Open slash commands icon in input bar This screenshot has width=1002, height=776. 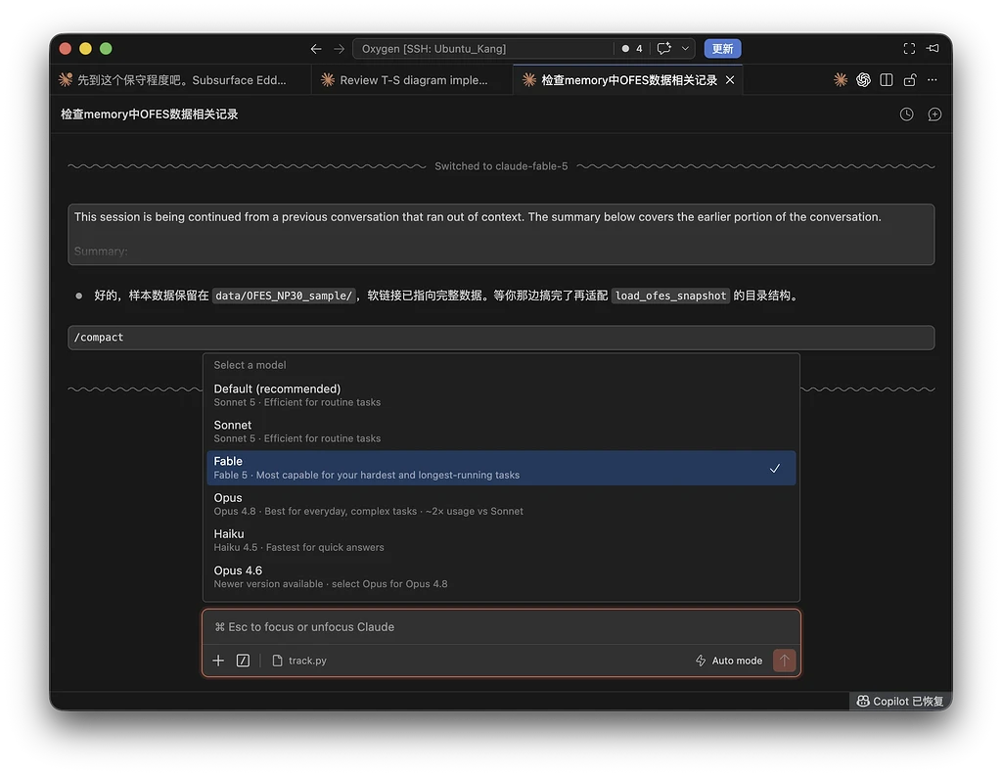(243, 661)
